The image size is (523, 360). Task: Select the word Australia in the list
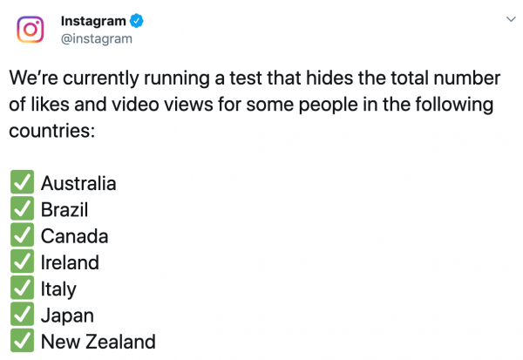[78, 183]
